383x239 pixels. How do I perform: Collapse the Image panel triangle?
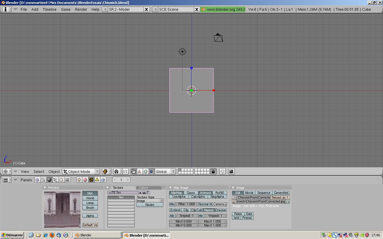(233, 188)
